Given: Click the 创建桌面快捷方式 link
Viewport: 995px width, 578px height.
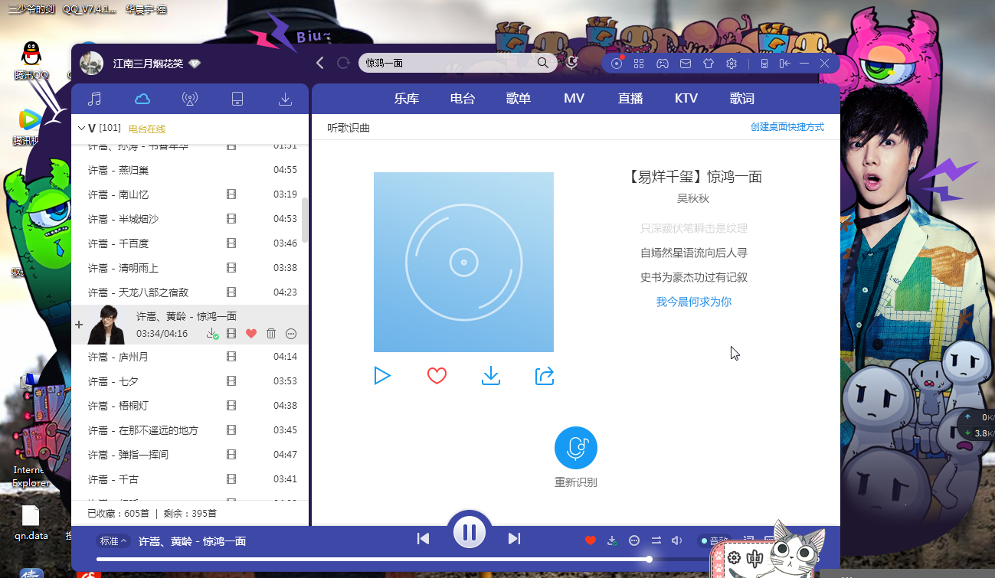Looking at the screenshot, I should click(789, 127).
